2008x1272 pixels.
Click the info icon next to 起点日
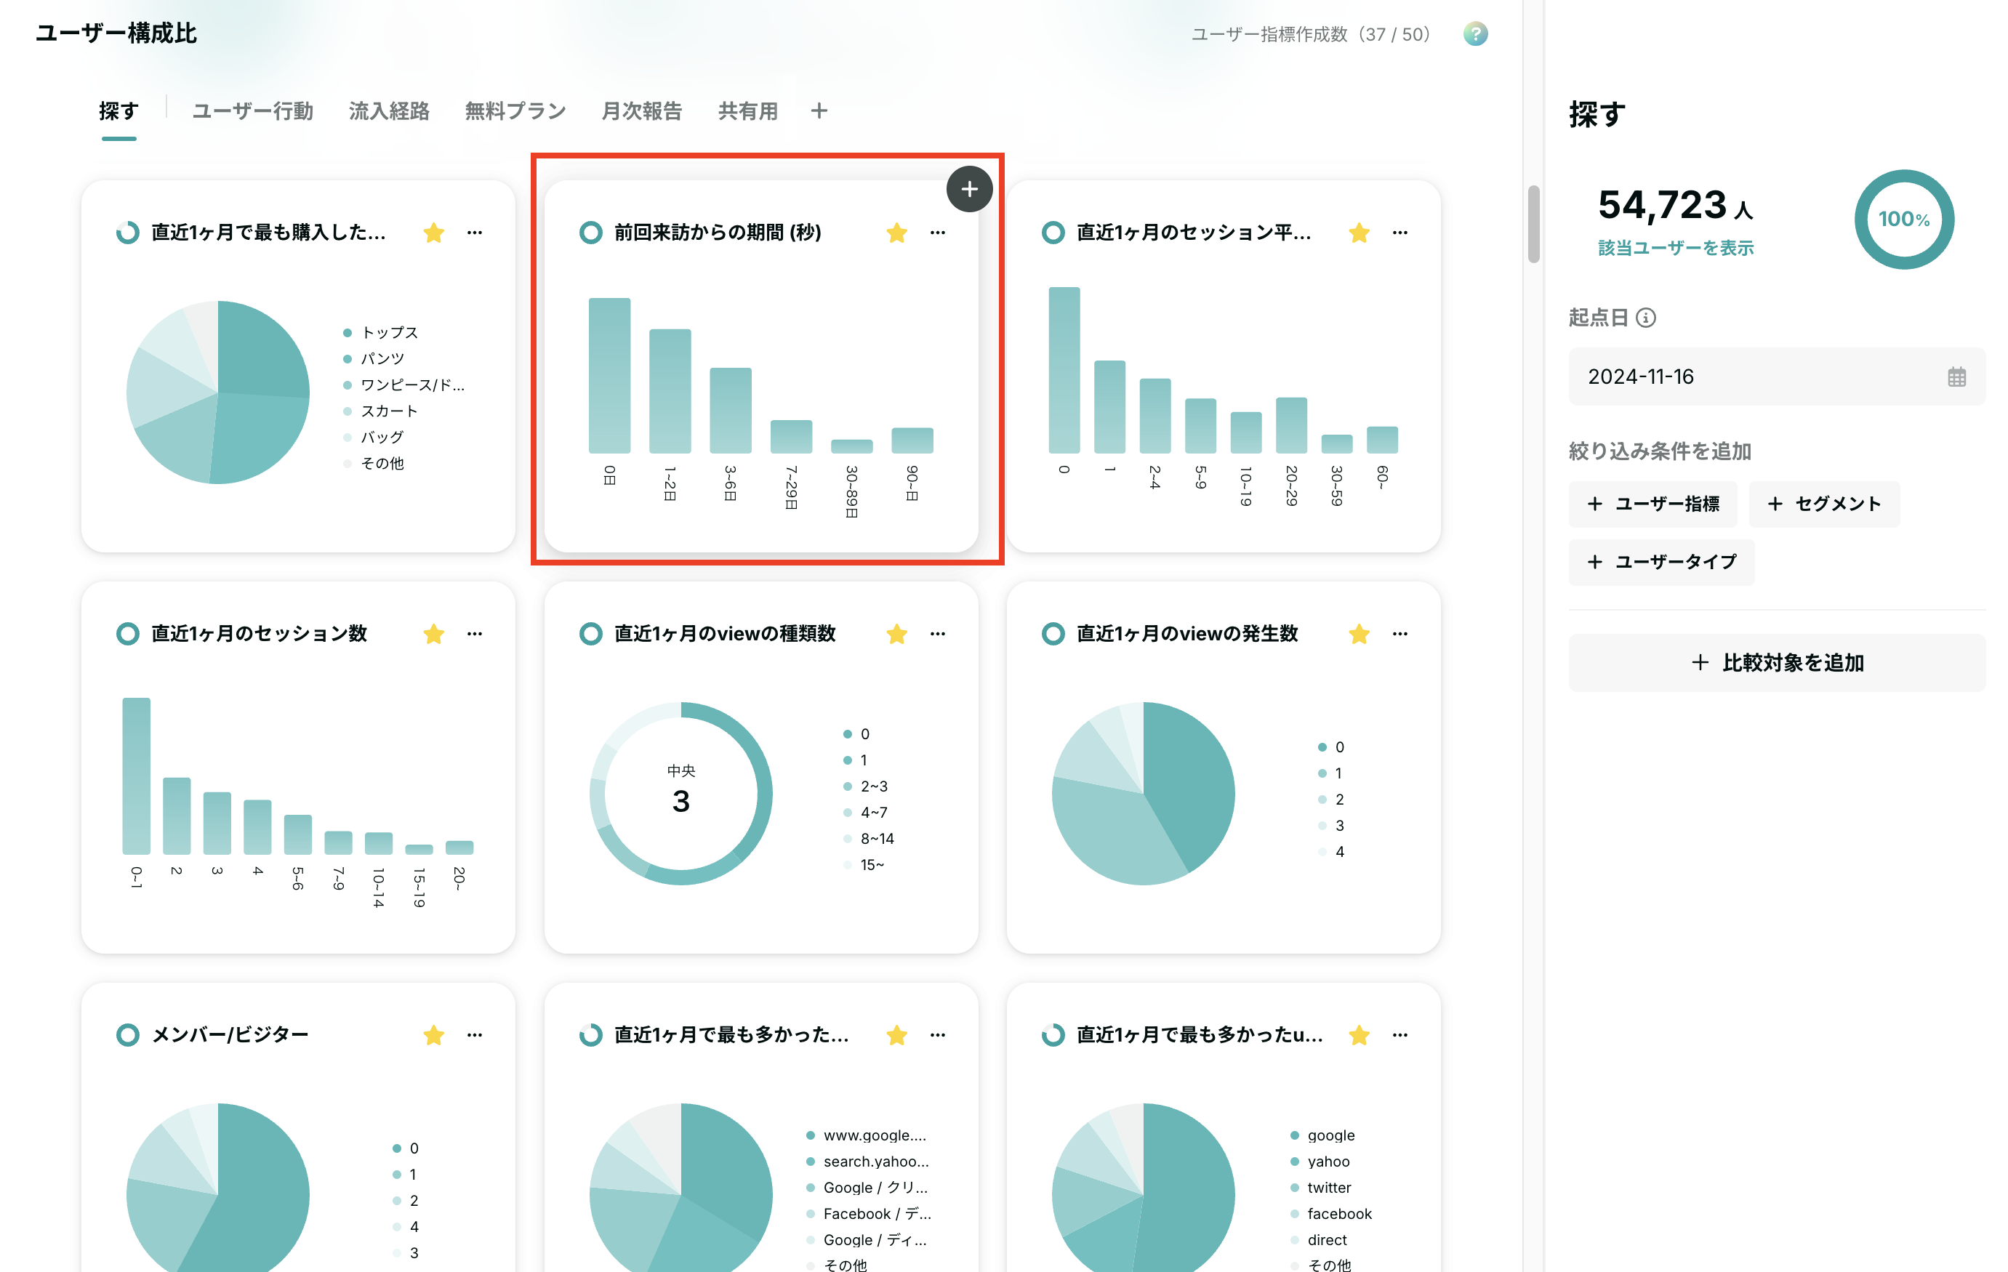(1645, 318)
